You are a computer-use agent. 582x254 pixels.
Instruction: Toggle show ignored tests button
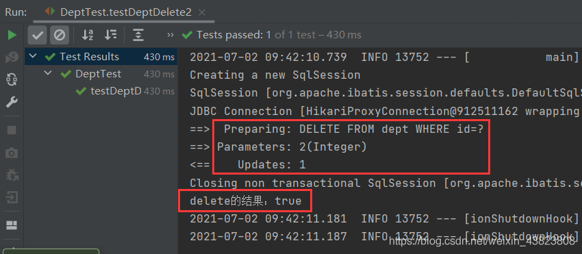click(60, 36)
